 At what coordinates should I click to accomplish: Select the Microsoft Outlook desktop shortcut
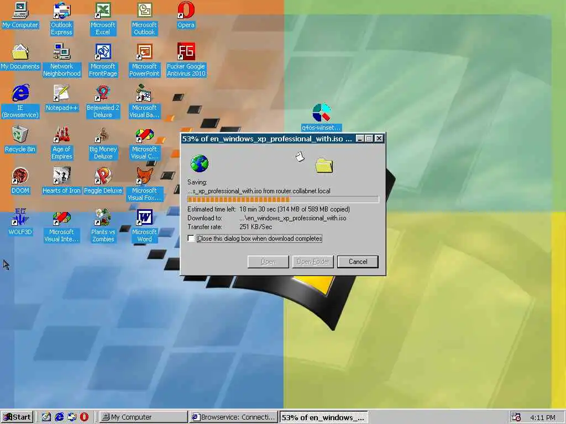tap(144, 19)
